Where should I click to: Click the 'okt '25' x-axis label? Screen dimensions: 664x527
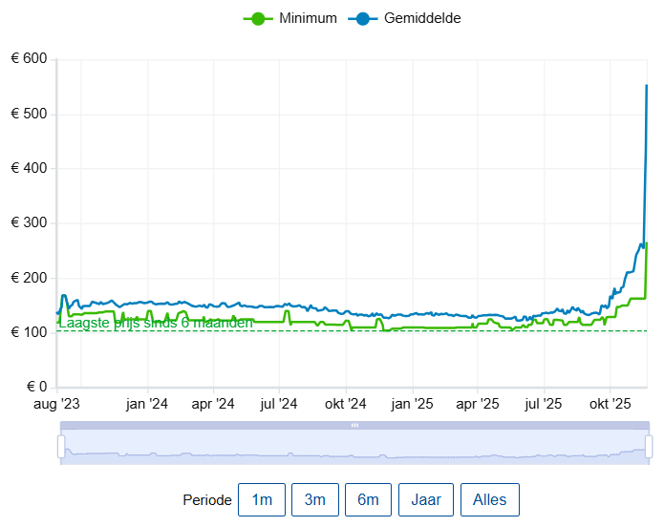(x=611, y=404)
